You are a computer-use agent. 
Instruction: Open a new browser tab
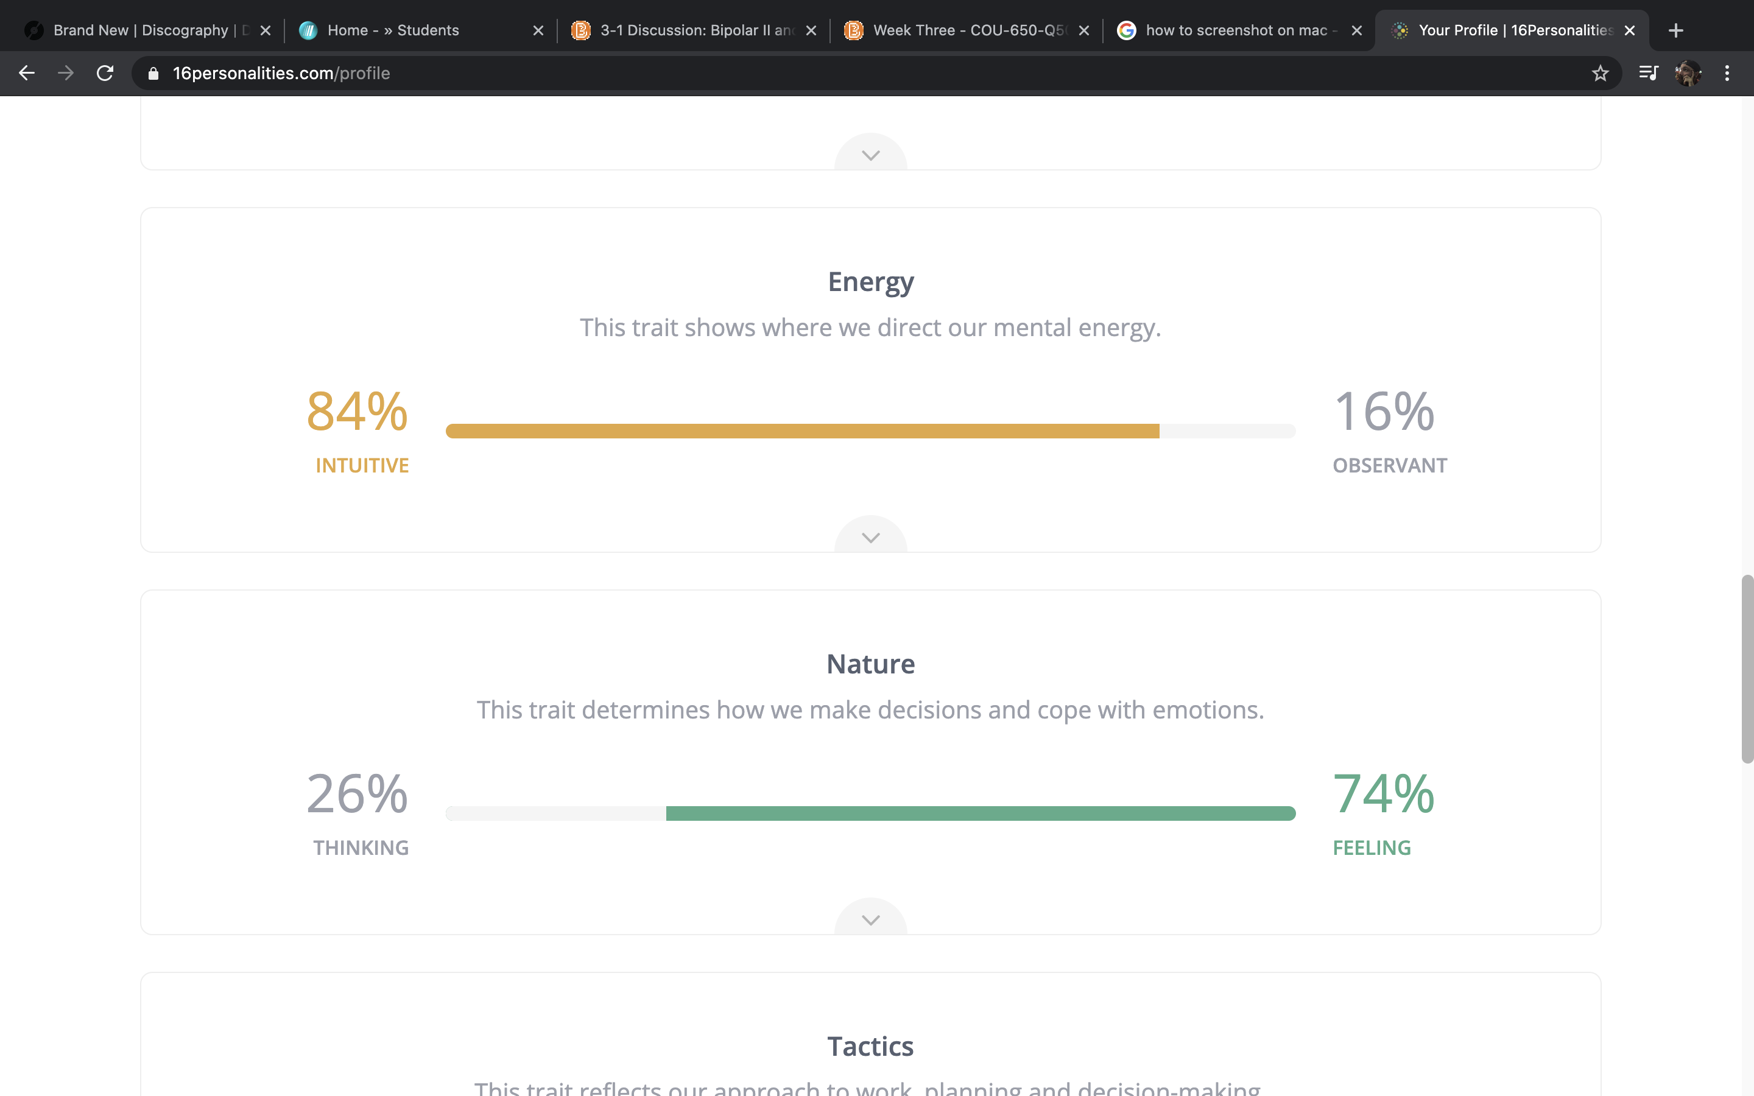[x=1675, y=30]
